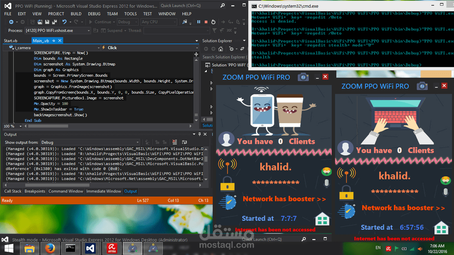The width and height of the screenshot is (454, 255).
Task: Click the Save All toolbar icon
Action: [x=54, y=22]
